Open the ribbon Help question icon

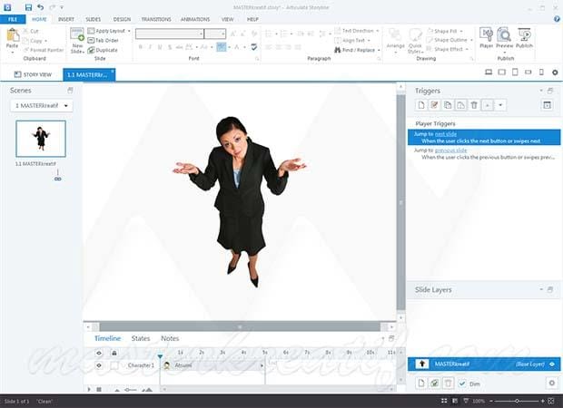click(x=557, y=19)
